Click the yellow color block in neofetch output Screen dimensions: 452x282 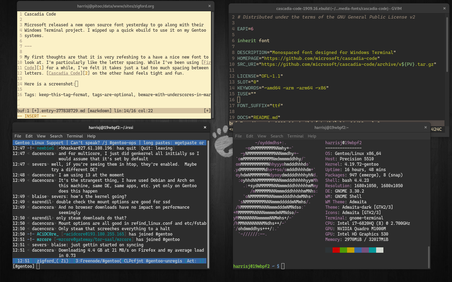coord(351,250)
